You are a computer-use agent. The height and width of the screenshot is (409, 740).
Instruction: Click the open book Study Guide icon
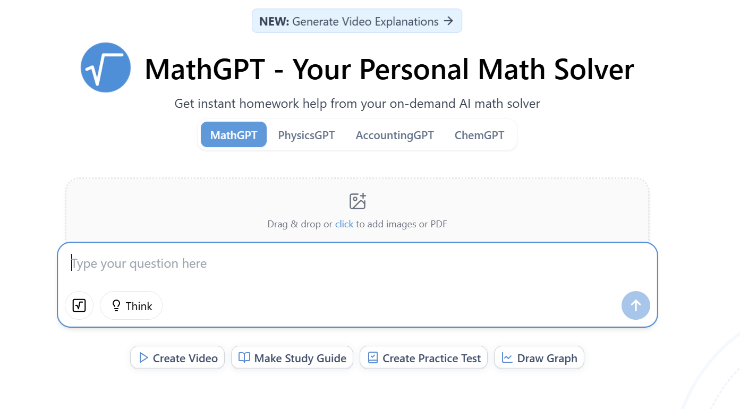click(x=244, y=357)
